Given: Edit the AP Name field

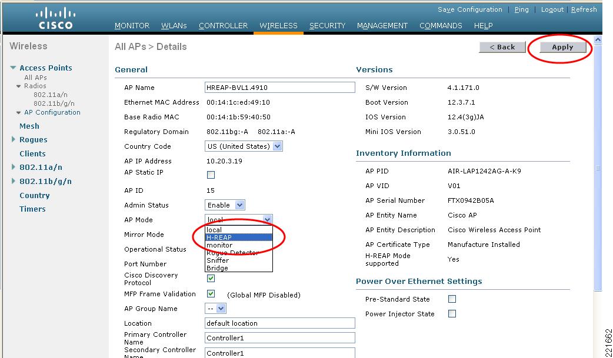Looking at the screenshot, I should tap(280, 88).
